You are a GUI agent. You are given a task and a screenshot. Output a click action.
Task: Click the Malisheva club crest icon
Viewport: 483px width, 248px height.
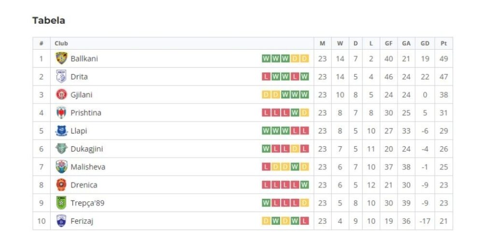coord(61,167)
